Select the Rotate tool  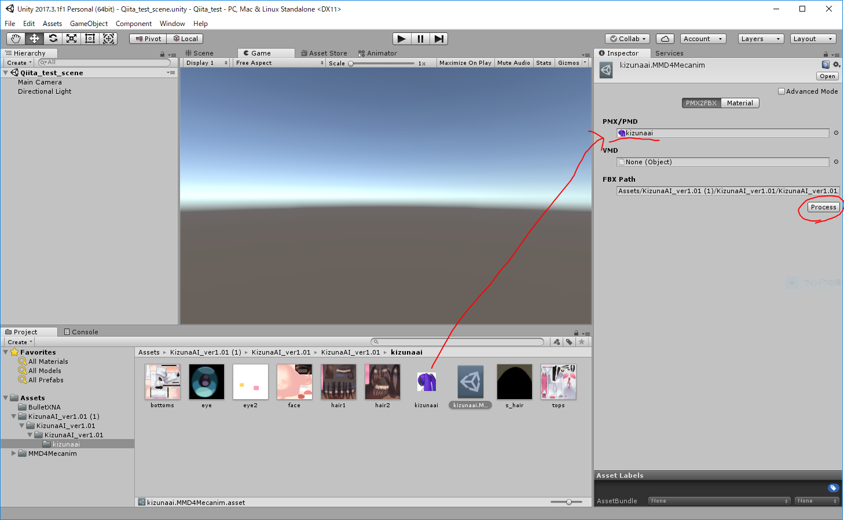click(53, 38)
